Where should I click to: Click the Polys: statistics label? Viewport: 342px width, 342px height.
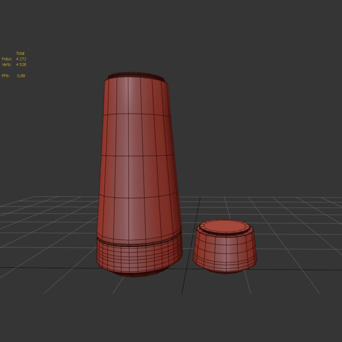(x=7, y=59)
